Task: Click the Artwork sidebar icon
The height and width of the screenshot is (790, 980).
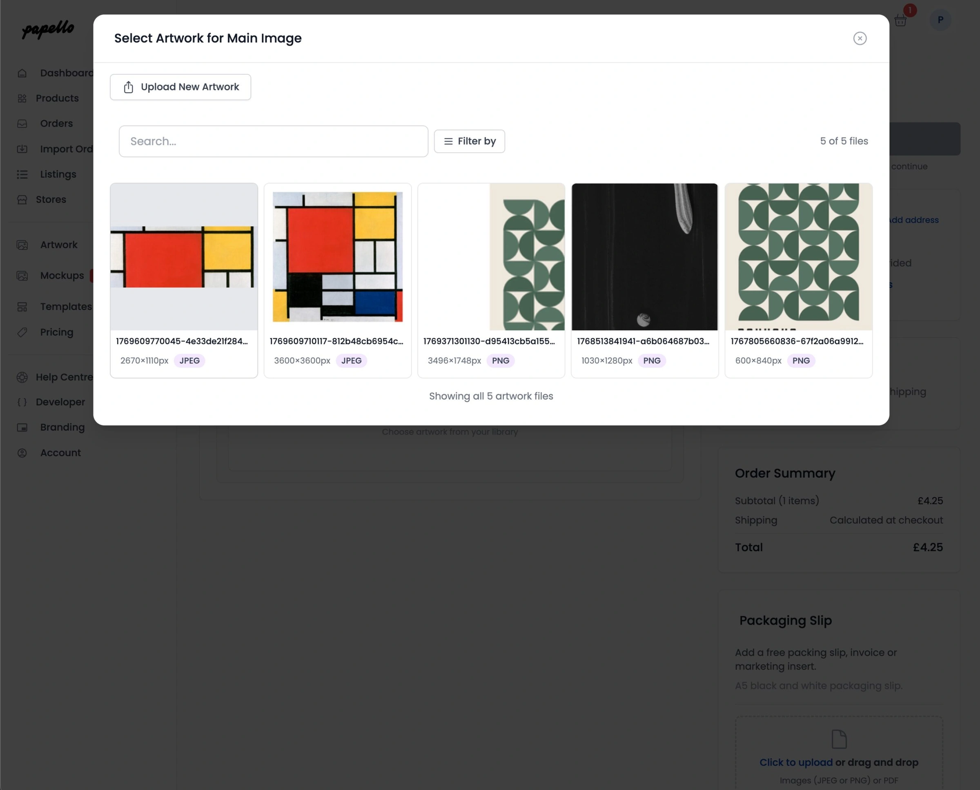Action: (22, 245)
